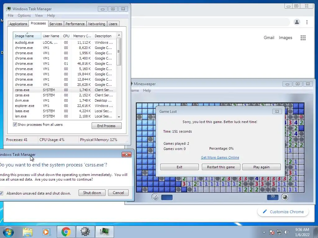Click the Customize Chrome button

[x=283, y=212]
